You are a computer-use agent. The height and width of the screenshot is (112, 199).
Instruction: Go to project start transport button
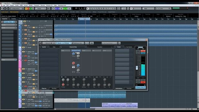click(52, 8)
